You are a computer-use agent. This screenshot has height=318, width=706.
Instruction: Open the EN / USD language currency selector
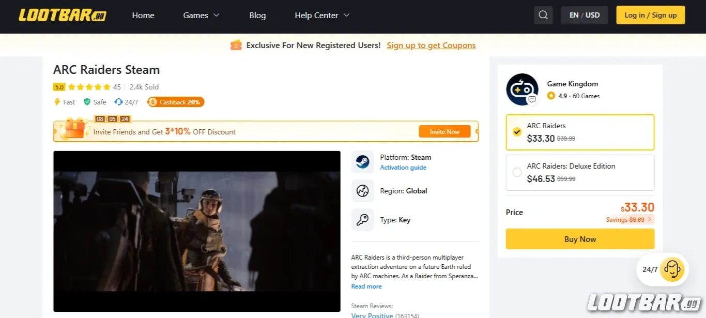[584, 15]
